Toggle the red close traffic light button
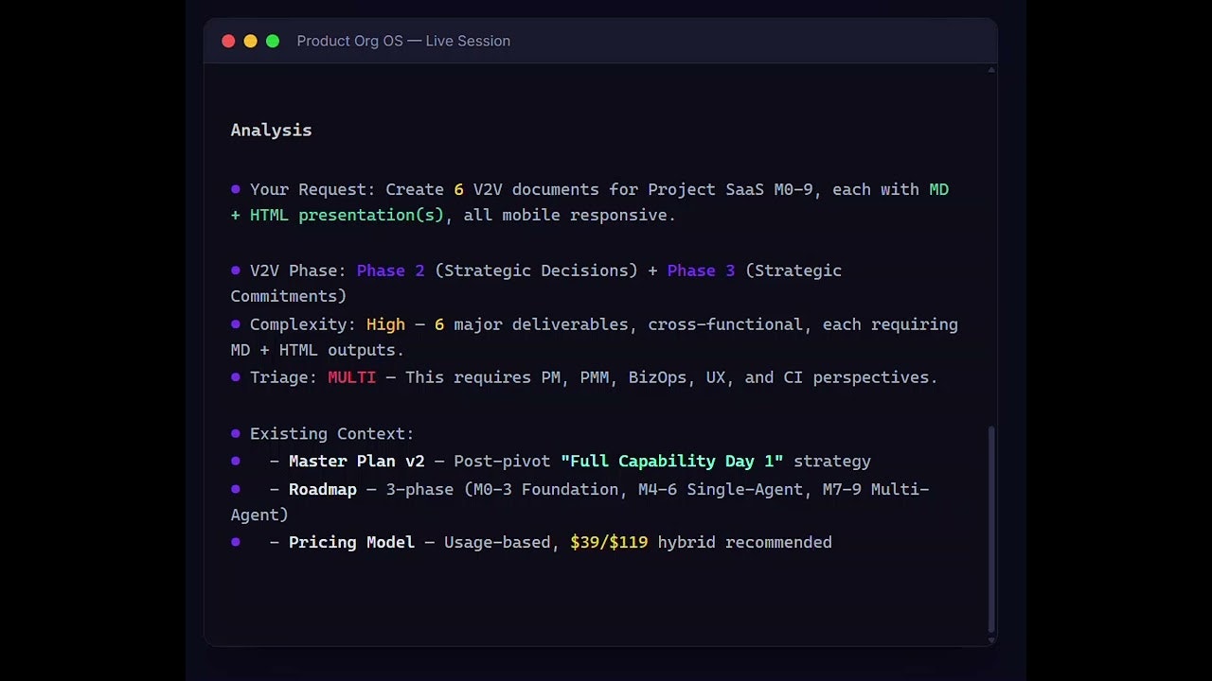This screenshot has width=1212, height=681. coord(228,41)
